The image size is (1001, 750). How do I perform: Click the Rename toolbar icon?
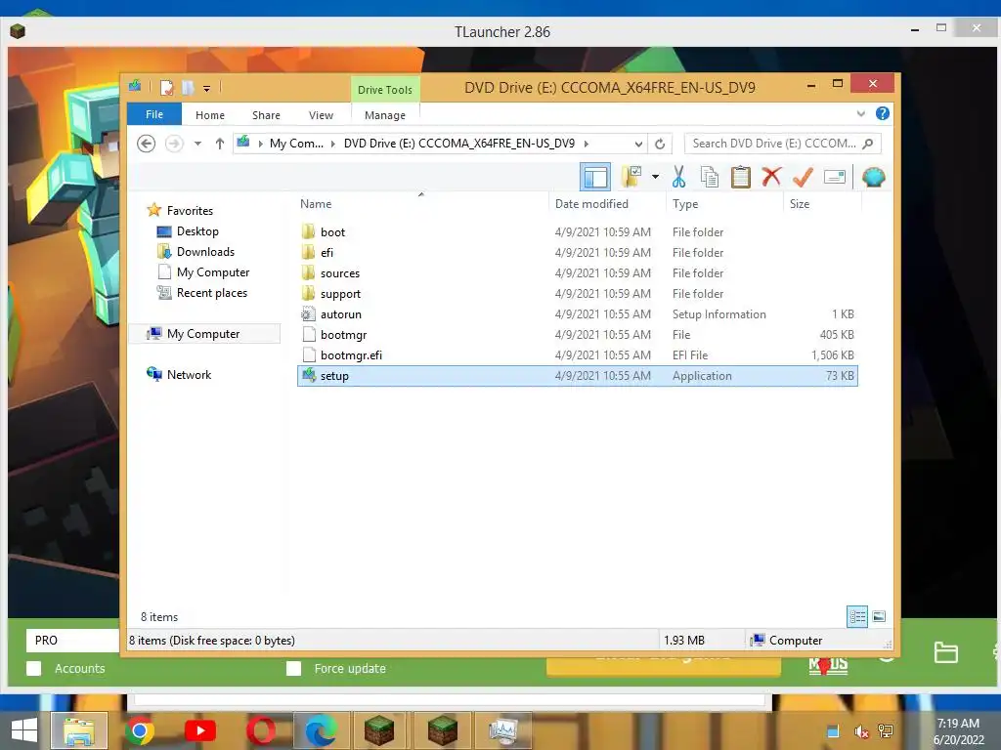pyautogui.click(x=835, y=177)
